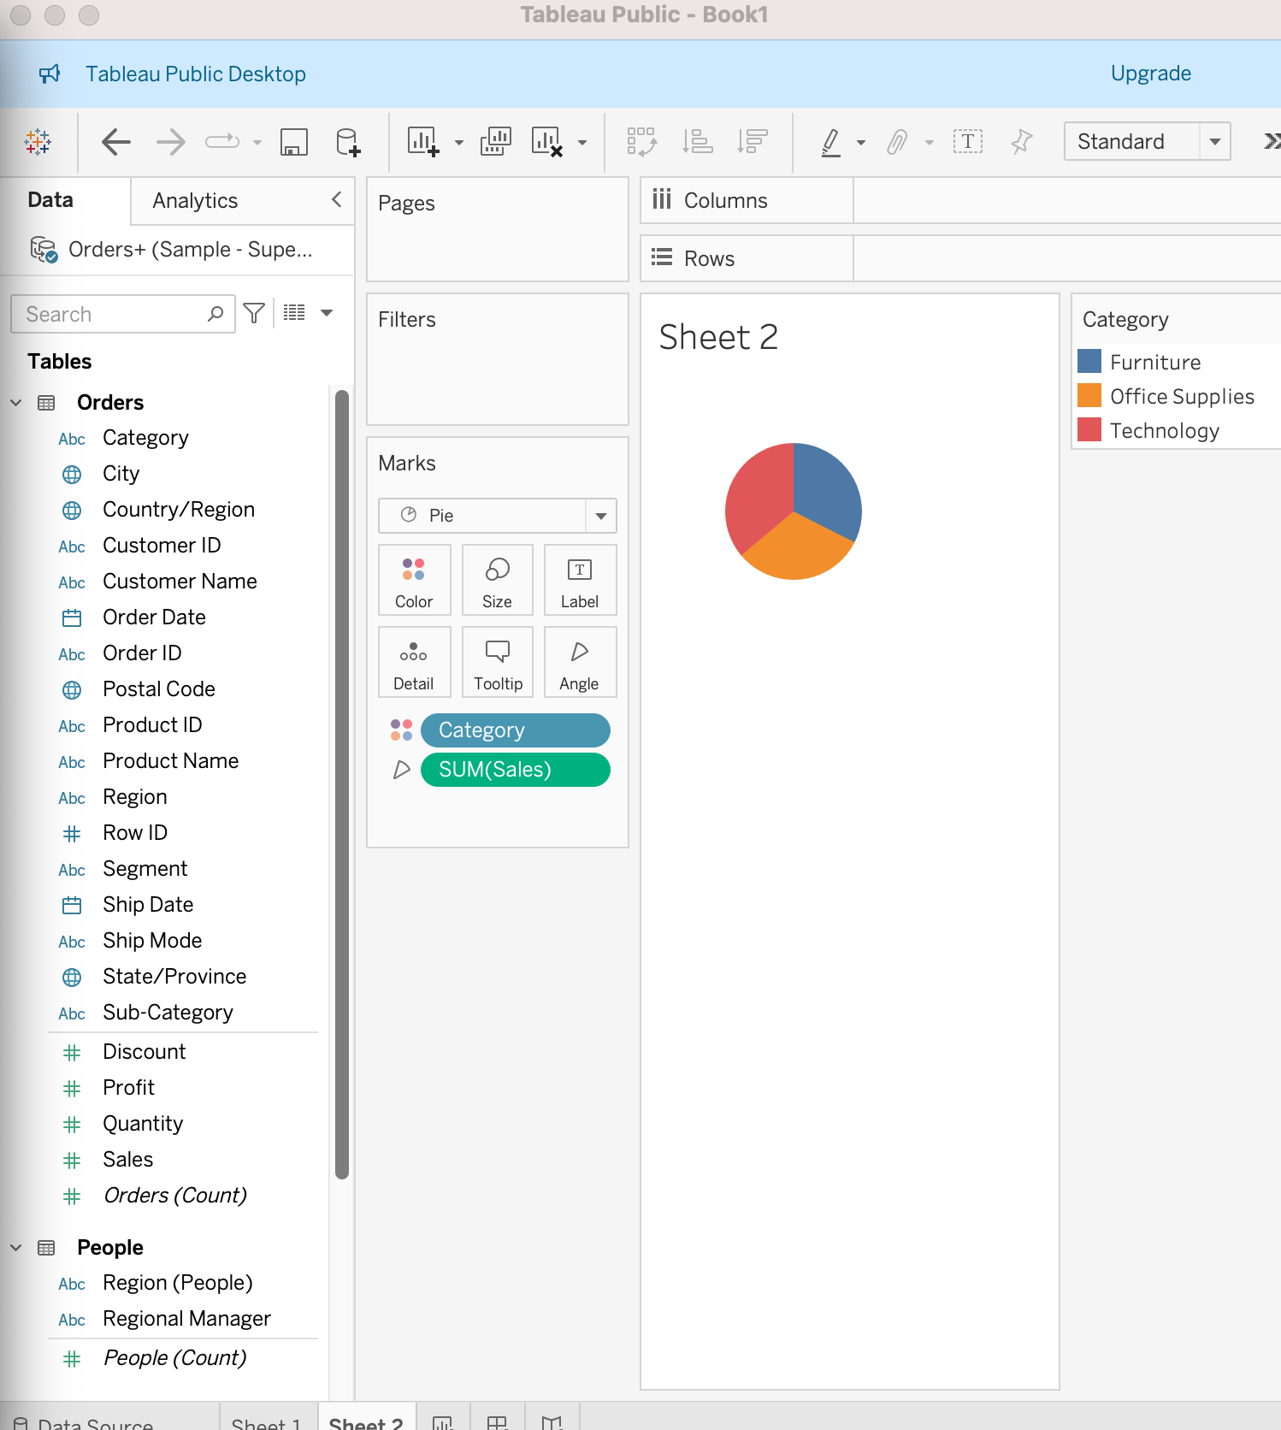This screenshot has width=1281, height=1430.
Task: Select the Regional Manager field
Action: [x=186, y=1319]
